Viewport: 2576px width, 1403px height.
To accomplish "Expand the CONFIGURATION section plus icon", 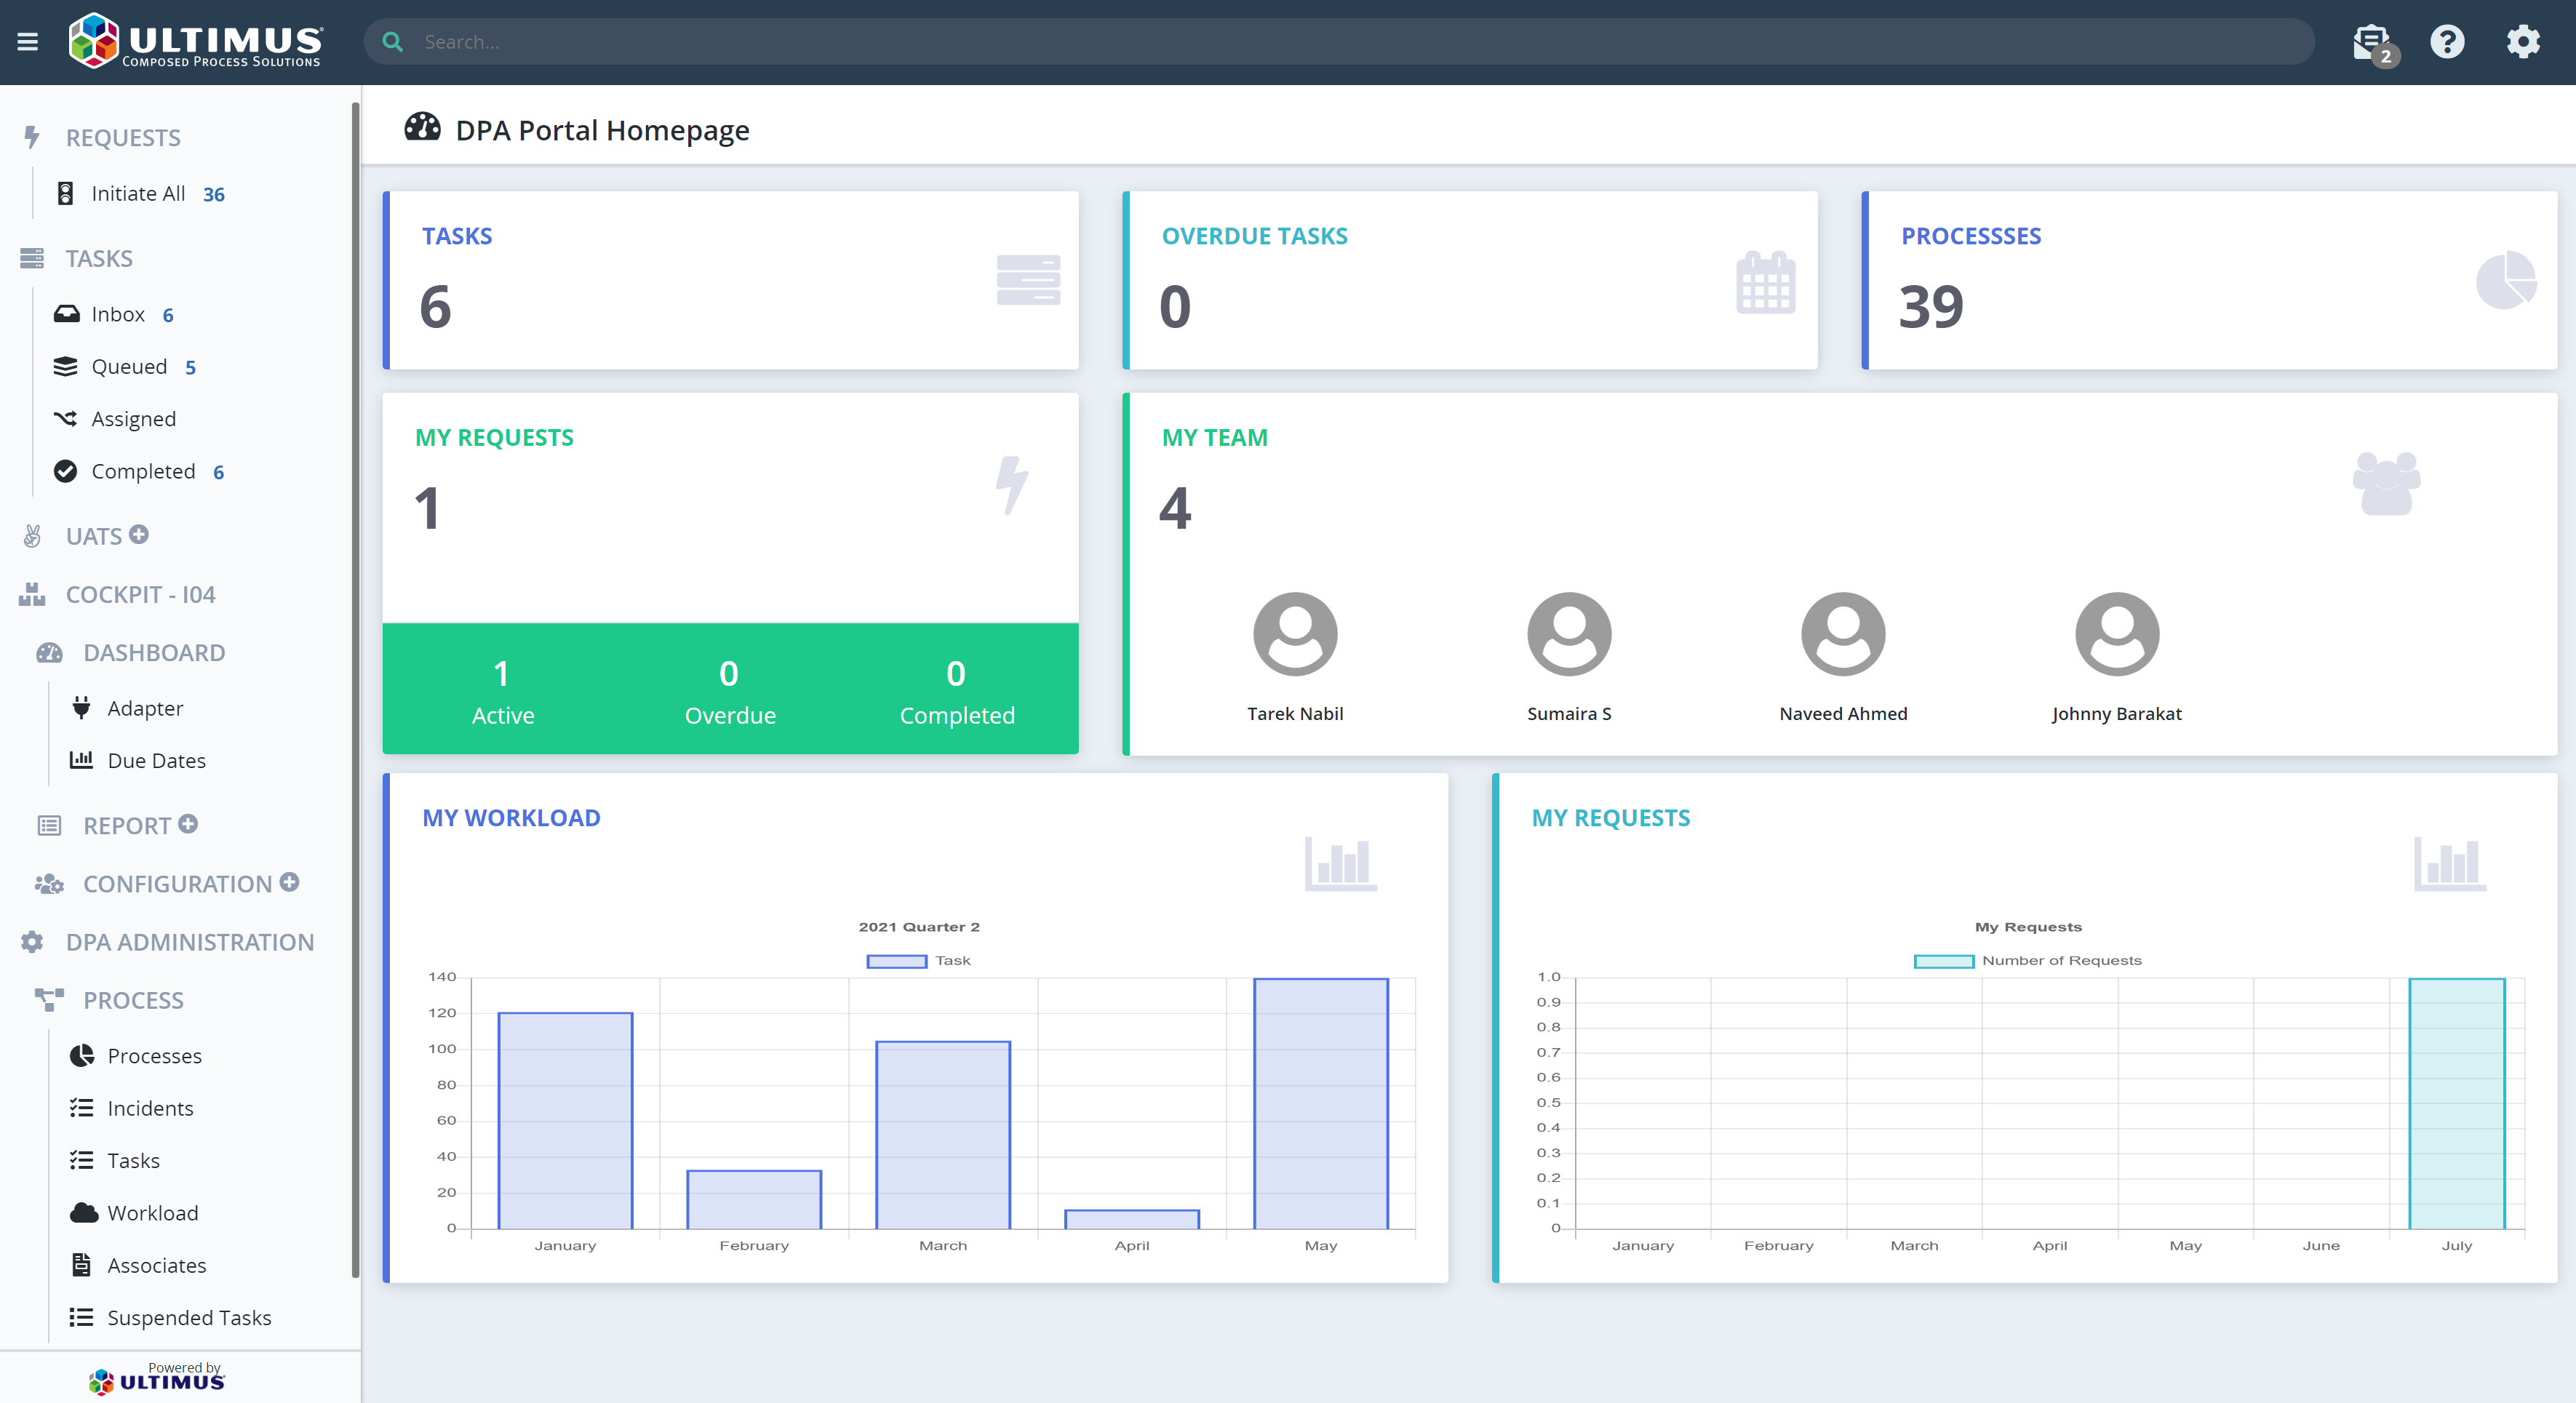I will point(290,882).
